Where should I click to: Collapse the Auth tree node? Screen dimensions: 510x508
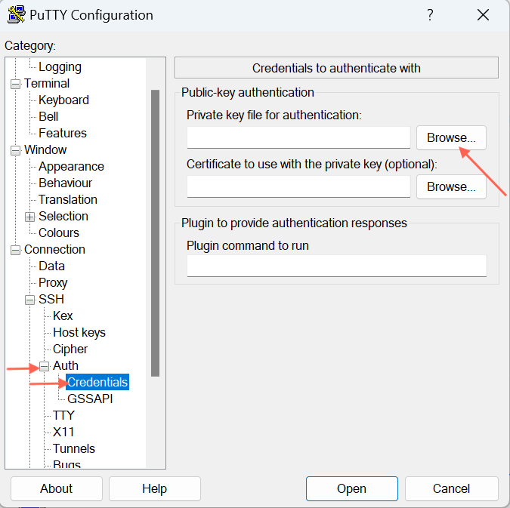(45, 366)
